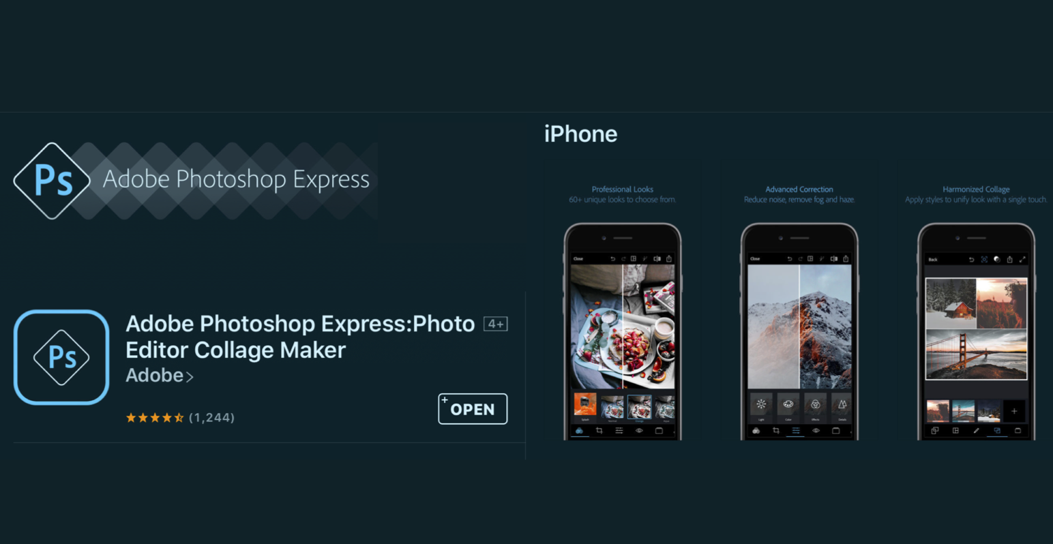Select the Harmonized Collage screenshot thumbnail

coord(976,314)
